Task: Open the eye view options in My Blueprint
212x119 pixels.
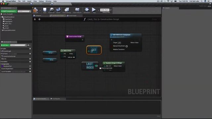Action: pos(29,45)
